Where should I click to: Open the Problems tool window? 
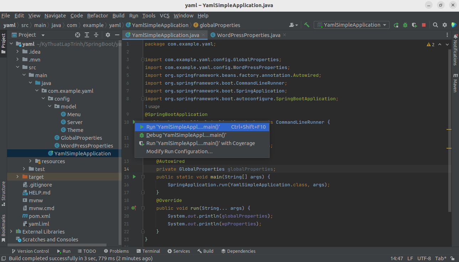click(x=116, y=251)
